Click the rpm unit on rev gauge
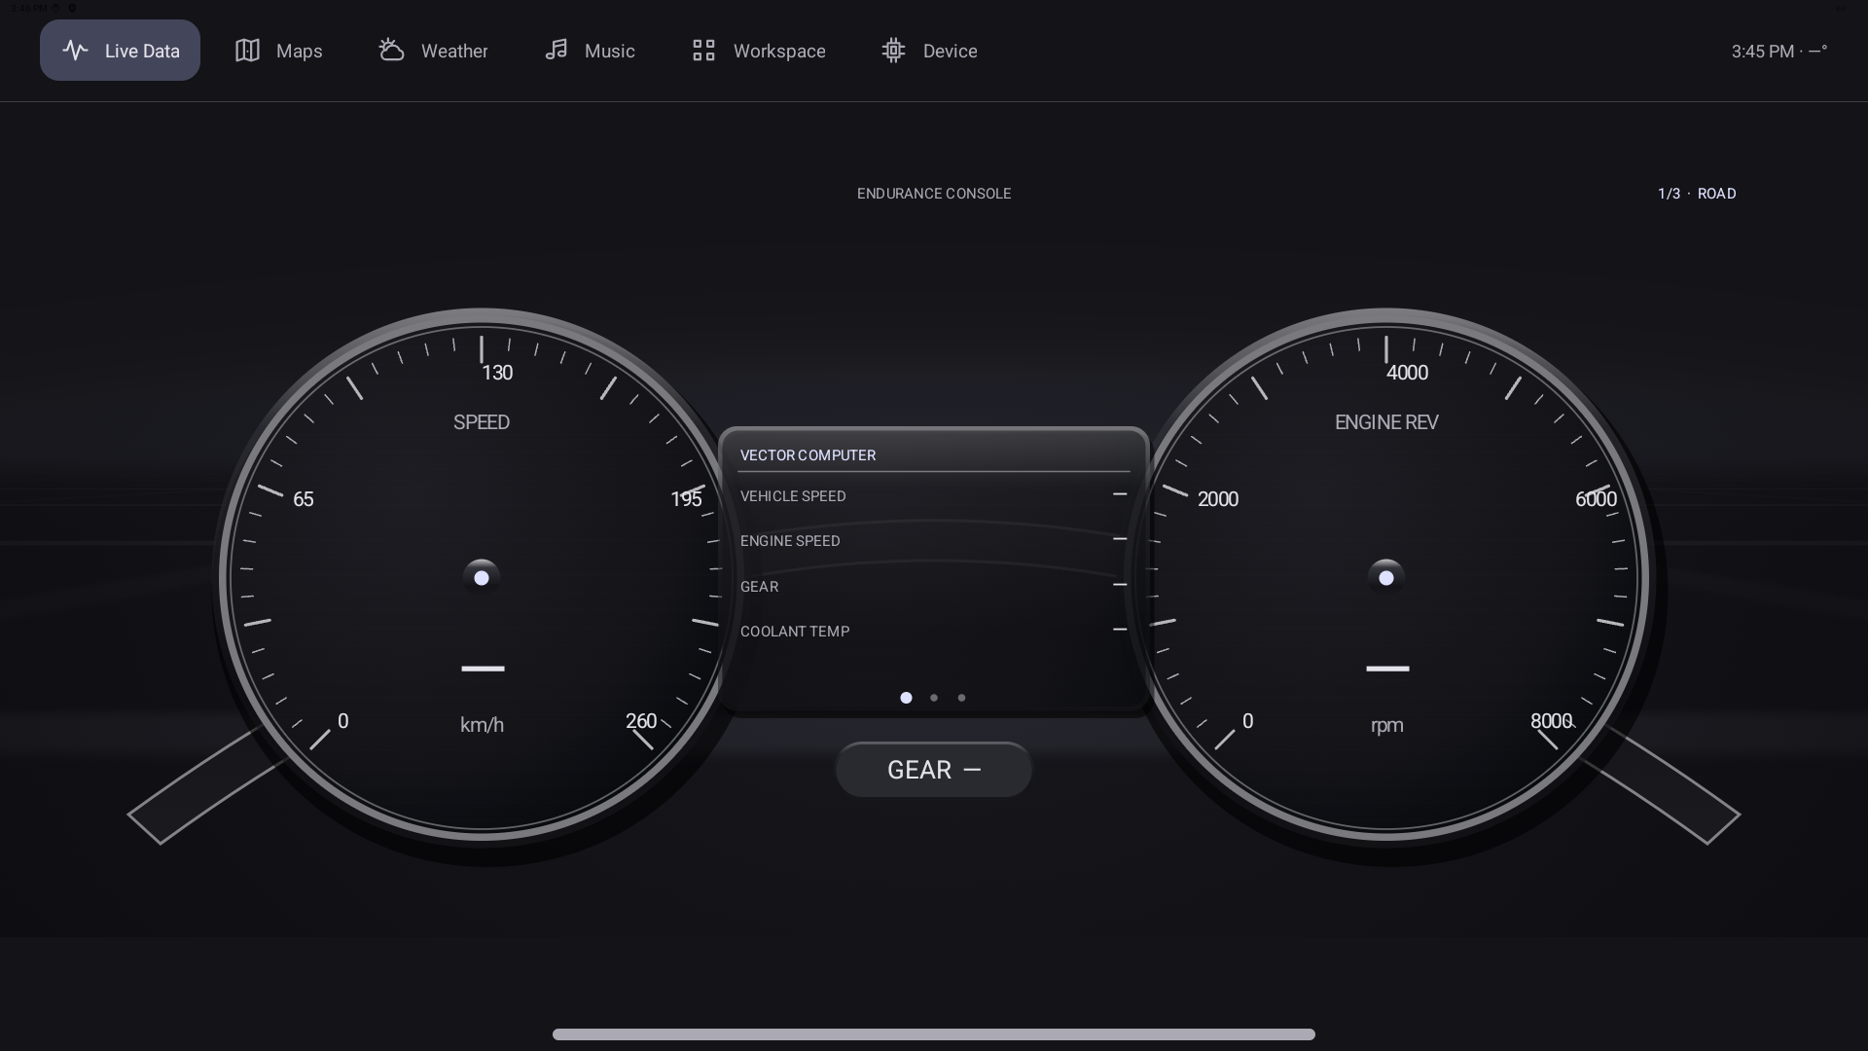This screenshot has width=1868, height=1051. coord(1386,726)
